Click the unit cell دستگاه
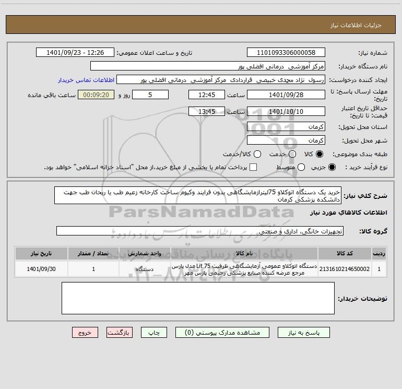 pyautogui.click(x=145, y=269)
